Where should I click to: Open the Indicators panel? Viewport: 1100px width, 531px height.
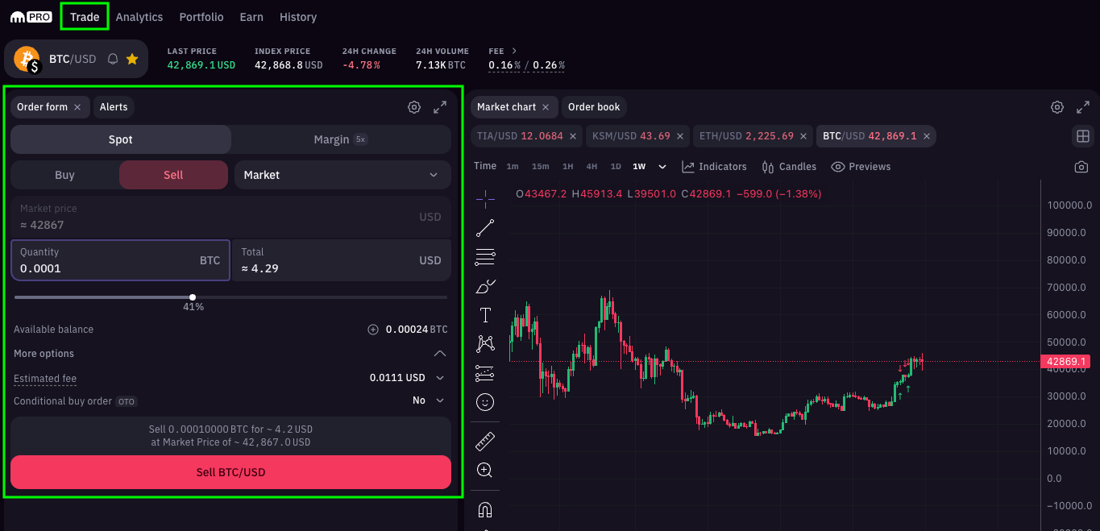[x=714, y=166]
